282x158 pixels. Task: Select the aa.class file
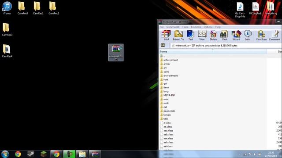coord(166,127)
